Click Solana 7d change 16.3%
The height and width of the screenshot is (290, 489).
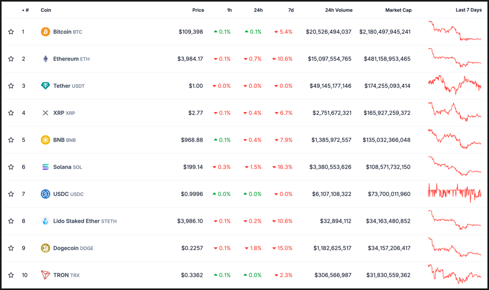coord(282,167)
